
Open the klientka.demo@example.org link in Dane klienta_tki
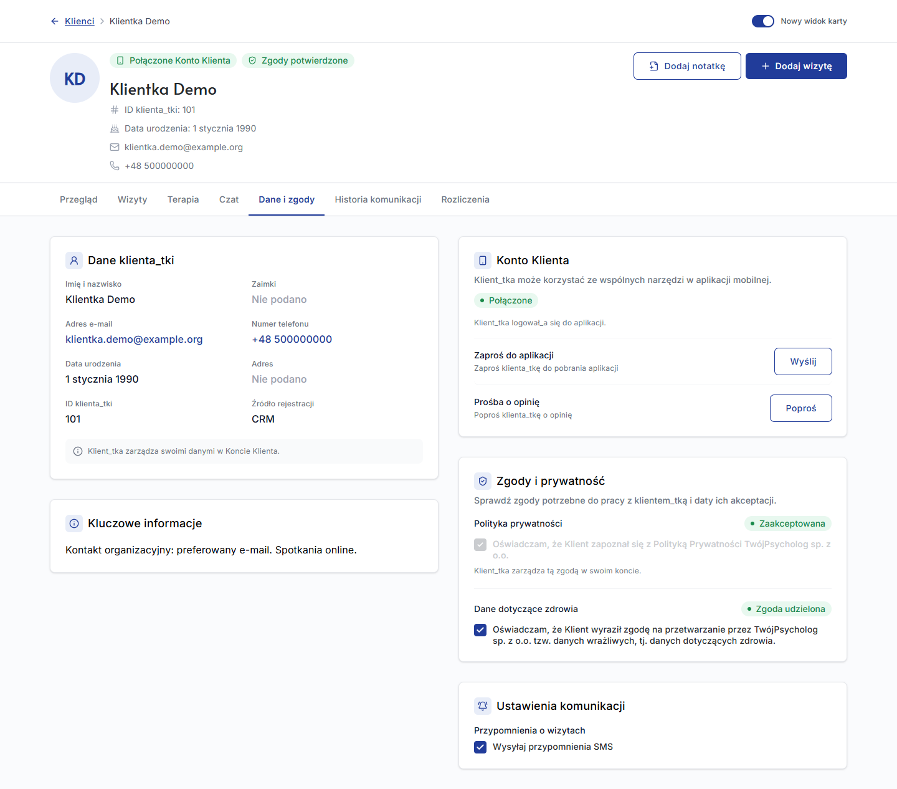pyautogui.click(x=134, y=340)
